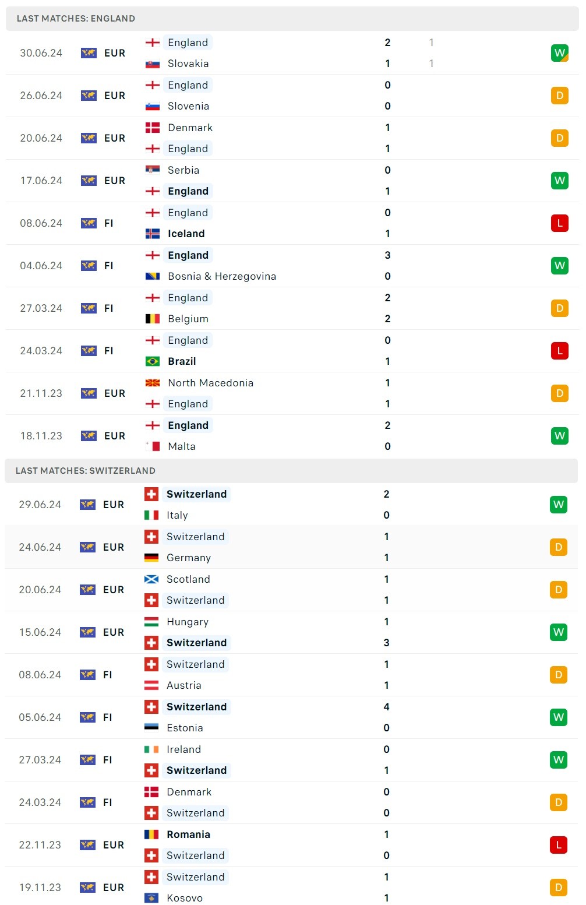Click the win badge for England vs Slovakia
The image size is (586, 905).
559,53
